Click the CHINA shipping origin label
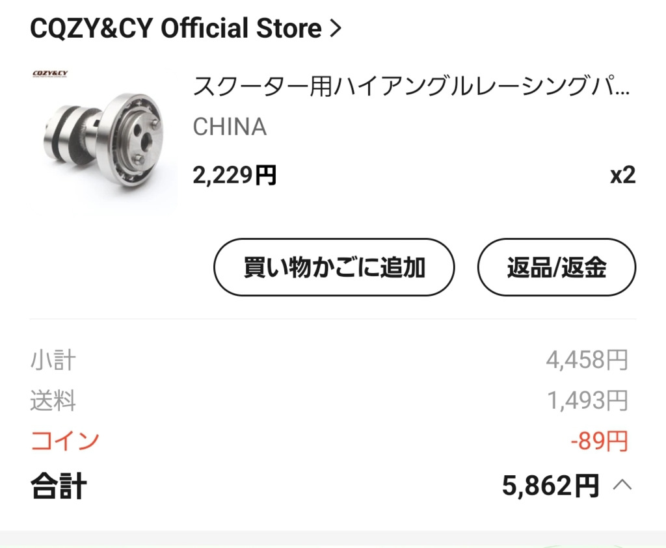The height and width of the screenshot is (548, 666). (x=230, y=127)
